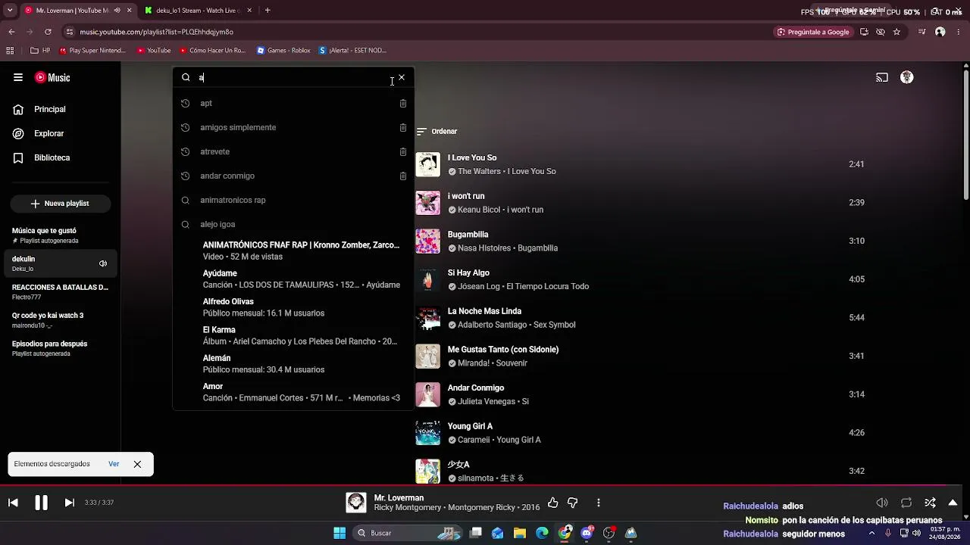Bookmark this page with star icon
Screen dimensions: 970x545
[x=896, y=32]
